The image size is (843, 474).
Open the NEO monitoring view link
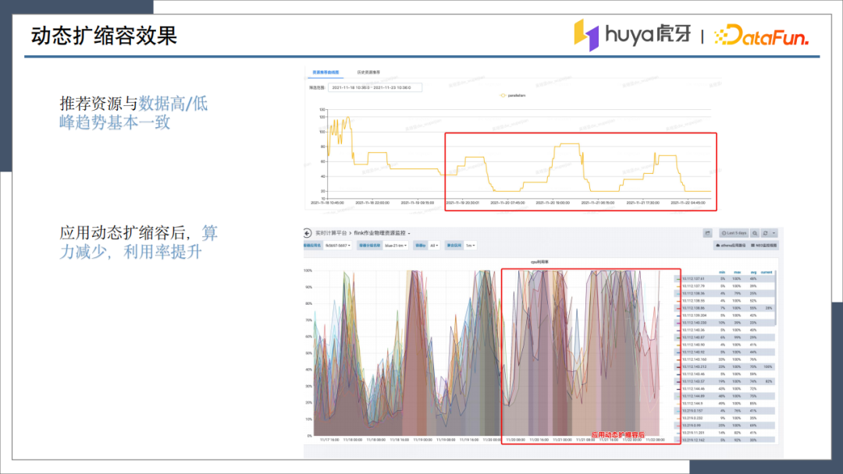click(x=764, y=246)
